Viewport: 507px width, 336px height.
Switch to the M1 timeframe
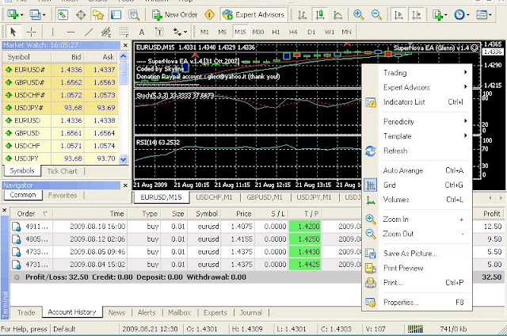(x=204, y=32)
